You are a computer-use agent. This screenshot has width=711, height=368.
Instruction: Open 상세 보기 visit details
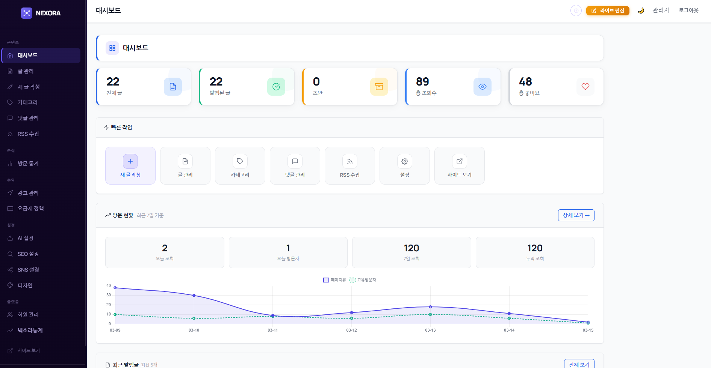pyautogui.click(x=576, y=215)
